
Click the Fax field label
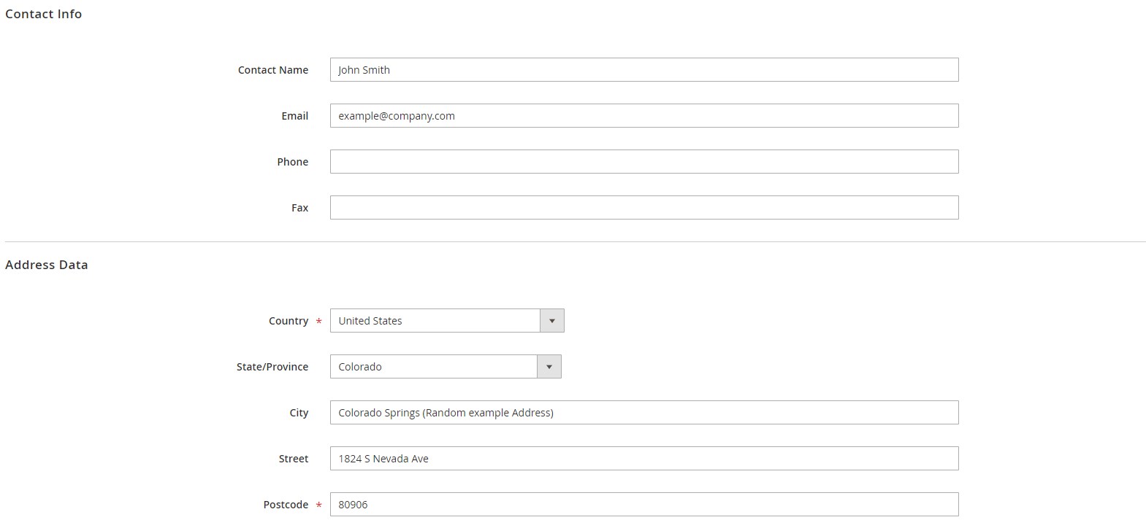point(299,208)
